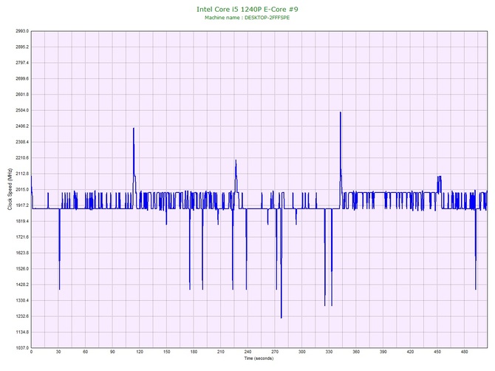Click the 2797.4 y-axis value
The image size is (495, 371).
22,63
